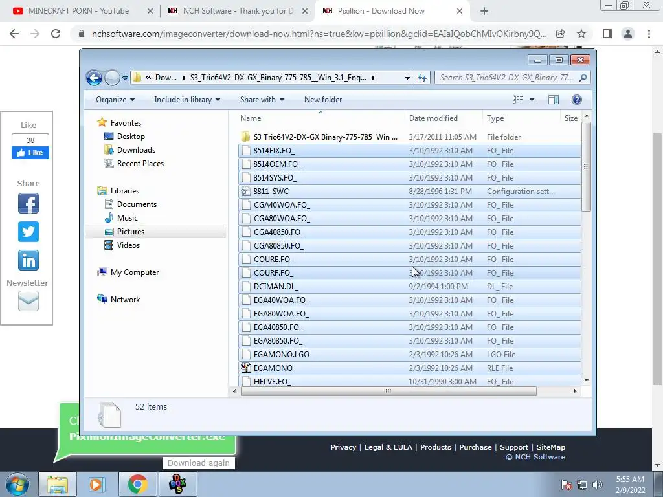
Task: Open Chrome's three-dot menu
Action: click(649, 34)
